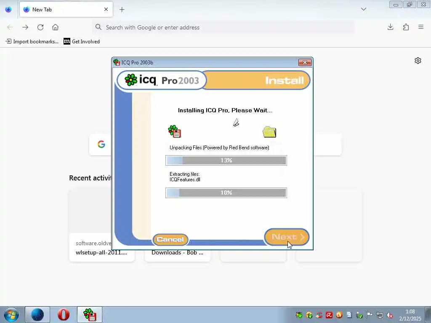Click ICQFeatures.dll file name text
431x323 pixels.
(185, 180)
